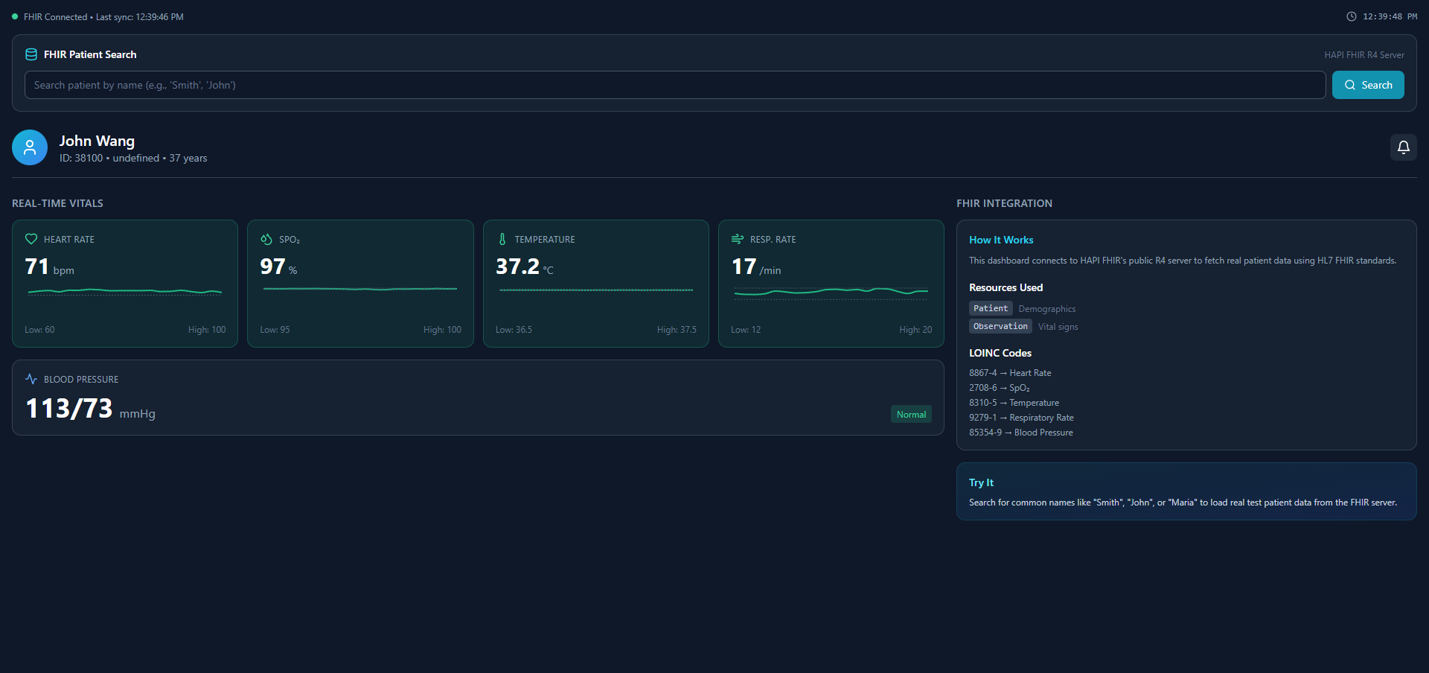Image resolution: width=1429 pixels, height=673 pixels.
Task: Click the temperature High: 37.5 threshold
Action: (677, 330)
